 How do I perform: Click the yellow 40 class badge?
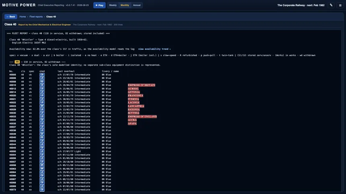[x=17, y=62]
